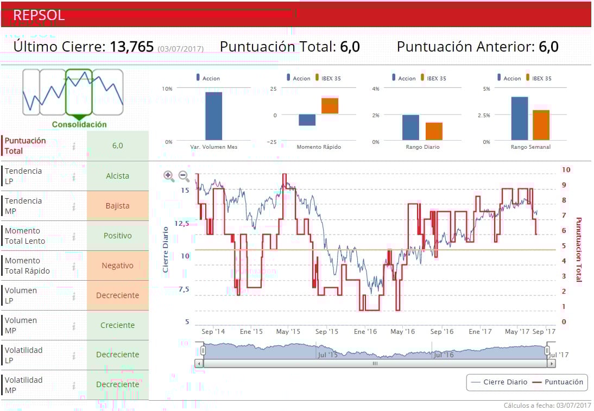Open info icon for Momento Total Lento
This screenshot has height=411, width=594.
point(74,236)
